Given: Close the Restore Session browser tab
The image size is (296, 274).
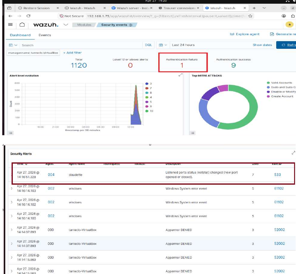Looking at the screenshot, I should point(58,8).
